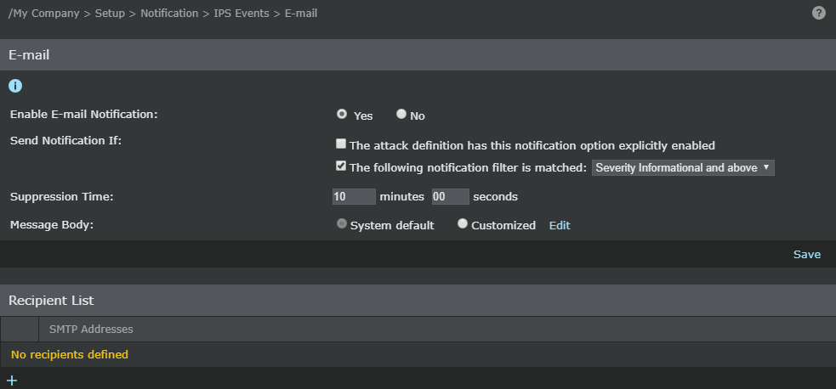Focus the suppression seconds field
The width and height of the screenshot is (836, 389).
click(451, 196)
